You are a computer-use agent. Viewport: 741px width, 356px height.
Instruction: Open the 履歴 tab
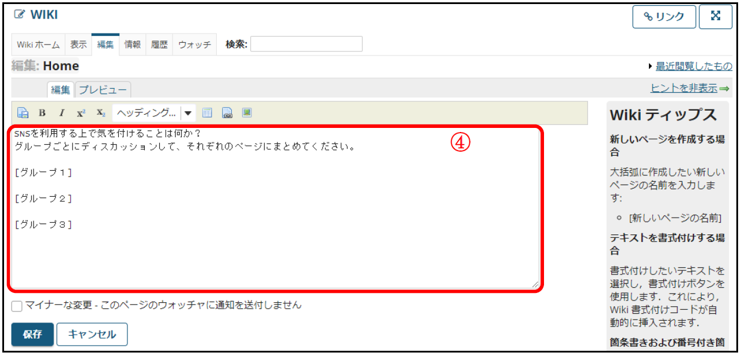pos(159,45)
